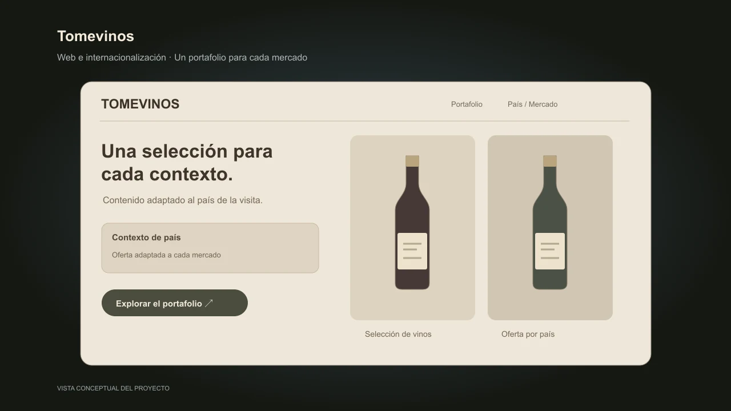Click the text Contenido adaptado al país de la visita
Image resolution: width=731 pixels, height=411 pixels.
[183, 200]
